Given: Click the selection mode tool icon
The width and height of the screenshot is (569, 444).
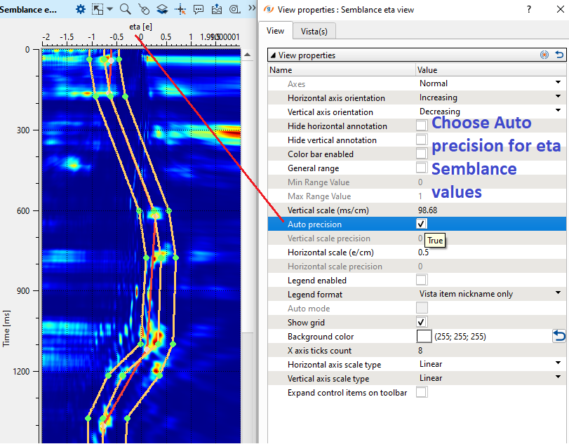Looking at the screenshot, I should [98, 9].
